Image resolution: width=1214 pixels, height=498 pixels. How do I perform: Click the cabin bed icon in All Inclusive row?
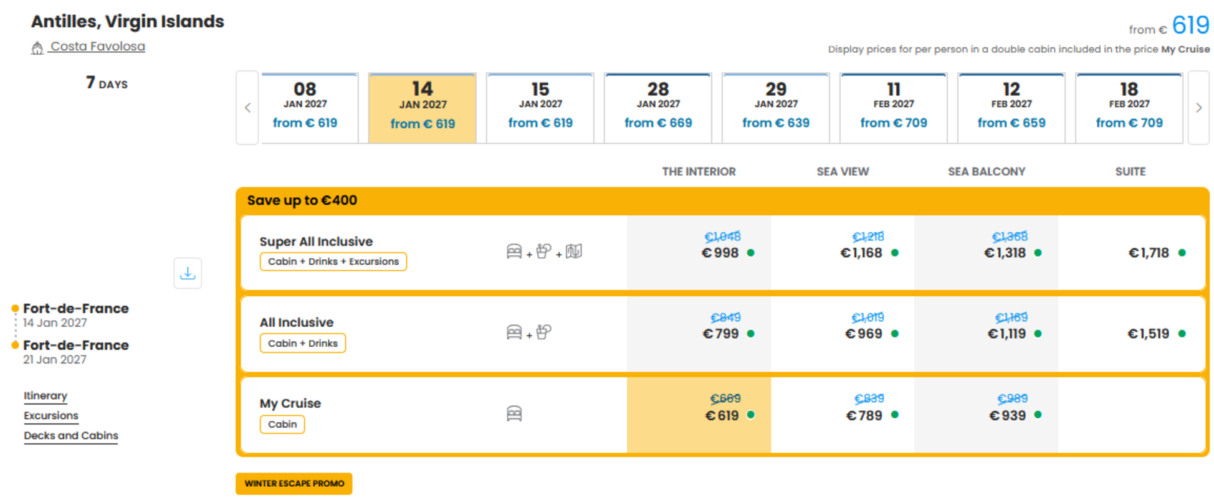click(514, 332)
